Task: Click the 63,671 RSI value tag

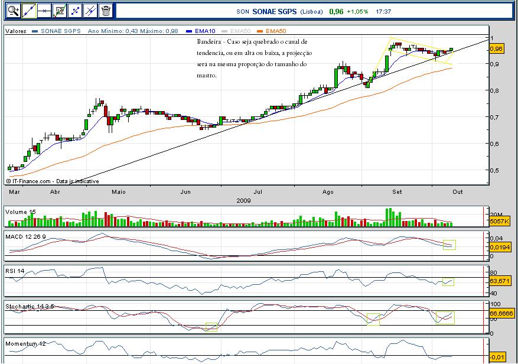Action: (499, 281)
